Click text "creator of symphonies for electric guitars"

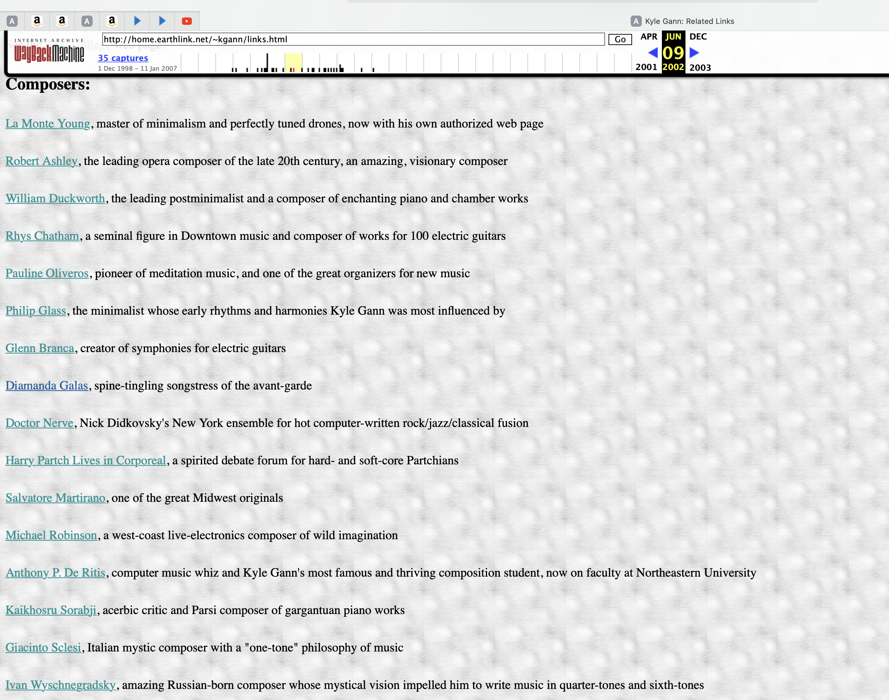(183, 348)
